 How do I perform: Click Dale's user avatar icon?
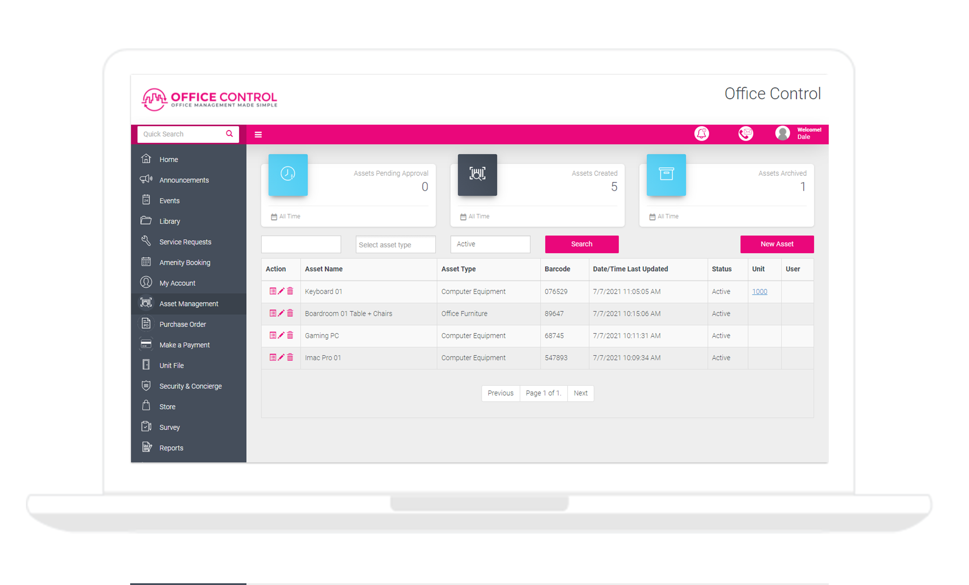tap(782, 133)
